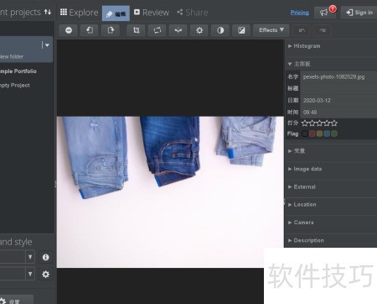This screenshot has width=377, height=304.
Task: Select the blue flag color
Action: (x=327, y=134)
